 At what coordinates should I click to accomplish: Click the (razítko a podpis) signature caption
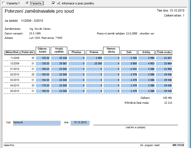point(136,127)
